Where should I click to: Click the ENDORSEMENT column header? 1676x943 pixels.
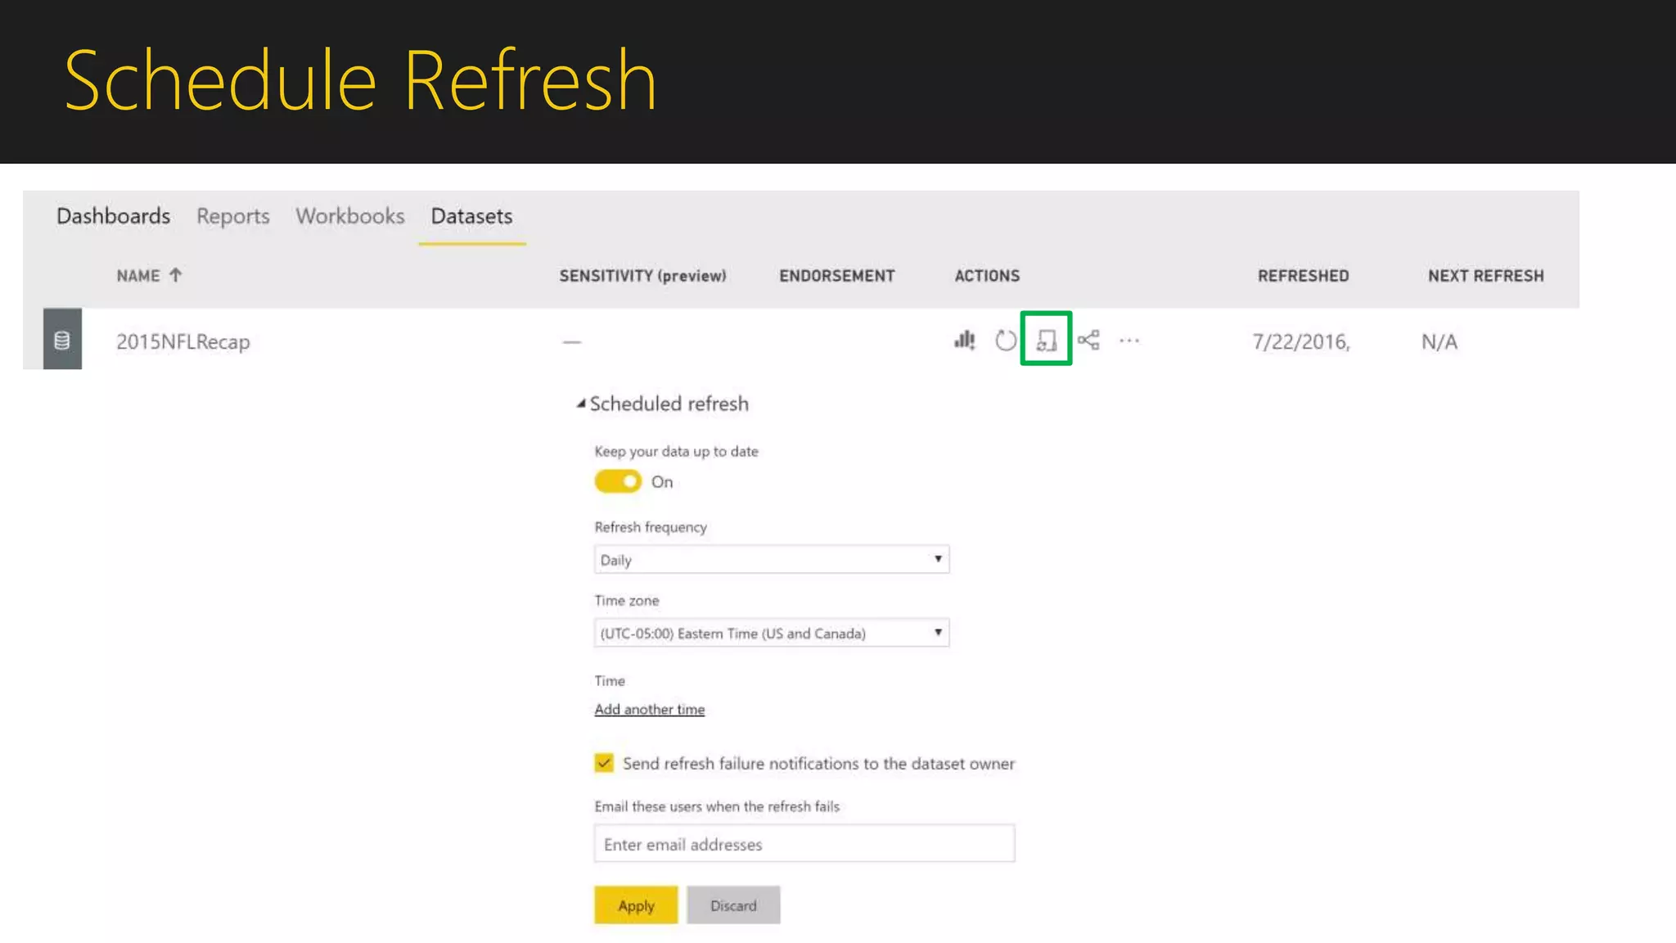pyautogui.click(x=837, y=276)
